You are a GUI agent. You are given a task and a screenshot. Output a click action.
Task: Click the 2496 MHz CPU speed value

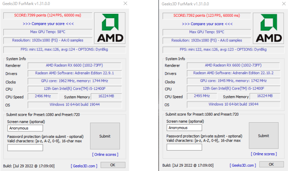(x=43, y=96)
